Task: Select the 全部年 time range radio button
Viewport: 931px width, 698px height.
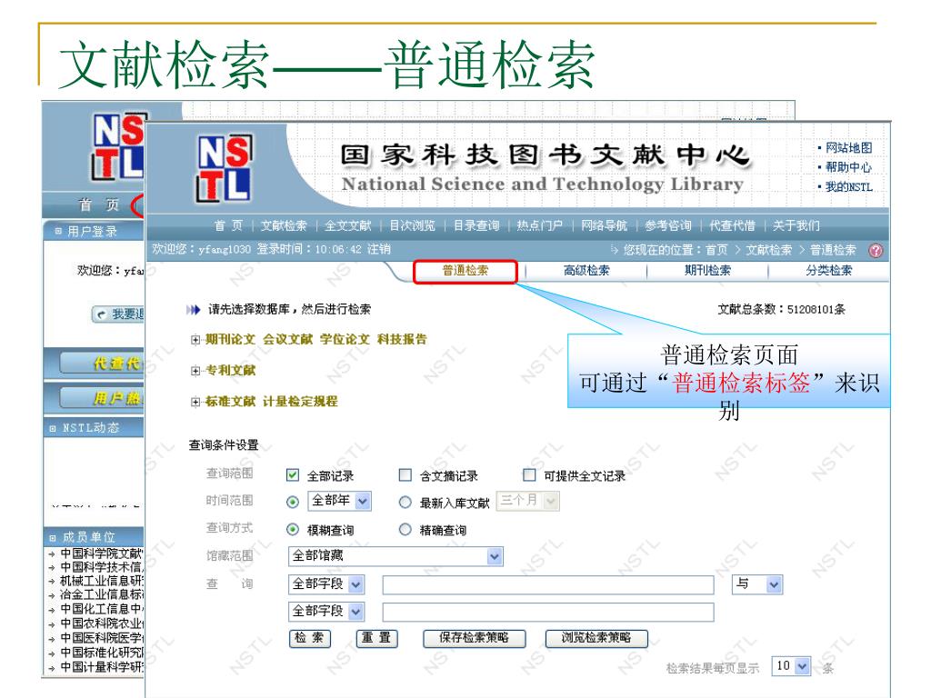Action: click(293, 502)
